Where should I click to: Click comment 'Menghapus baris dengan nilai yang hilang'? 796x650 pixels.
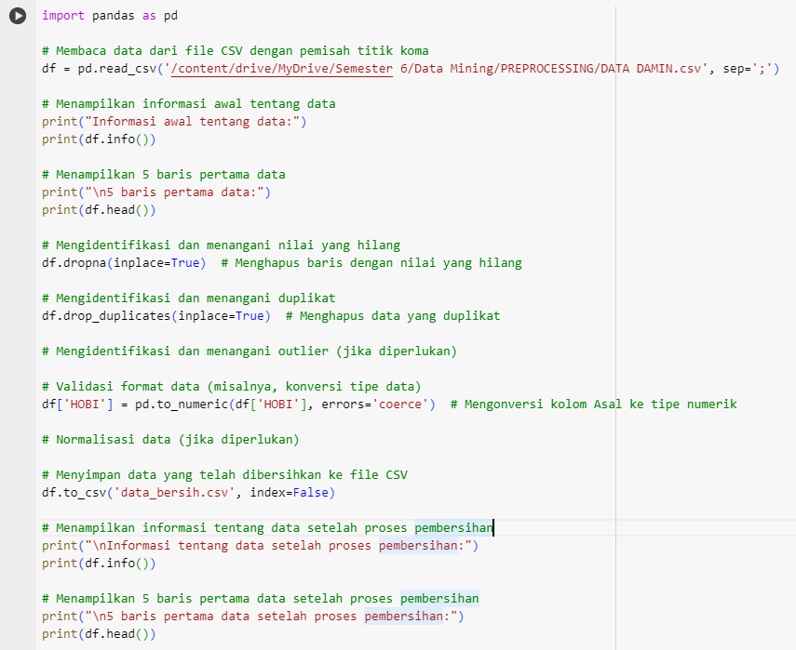(x=371, y=263)
